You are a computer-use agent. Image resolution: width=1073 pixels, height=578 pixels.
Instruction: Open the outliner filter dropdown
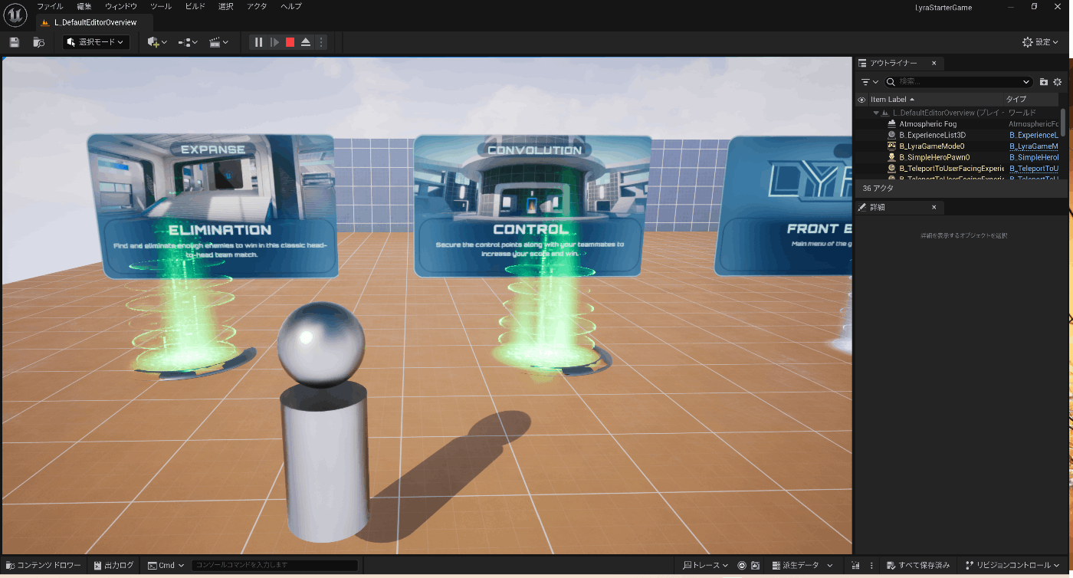[869, 82]
